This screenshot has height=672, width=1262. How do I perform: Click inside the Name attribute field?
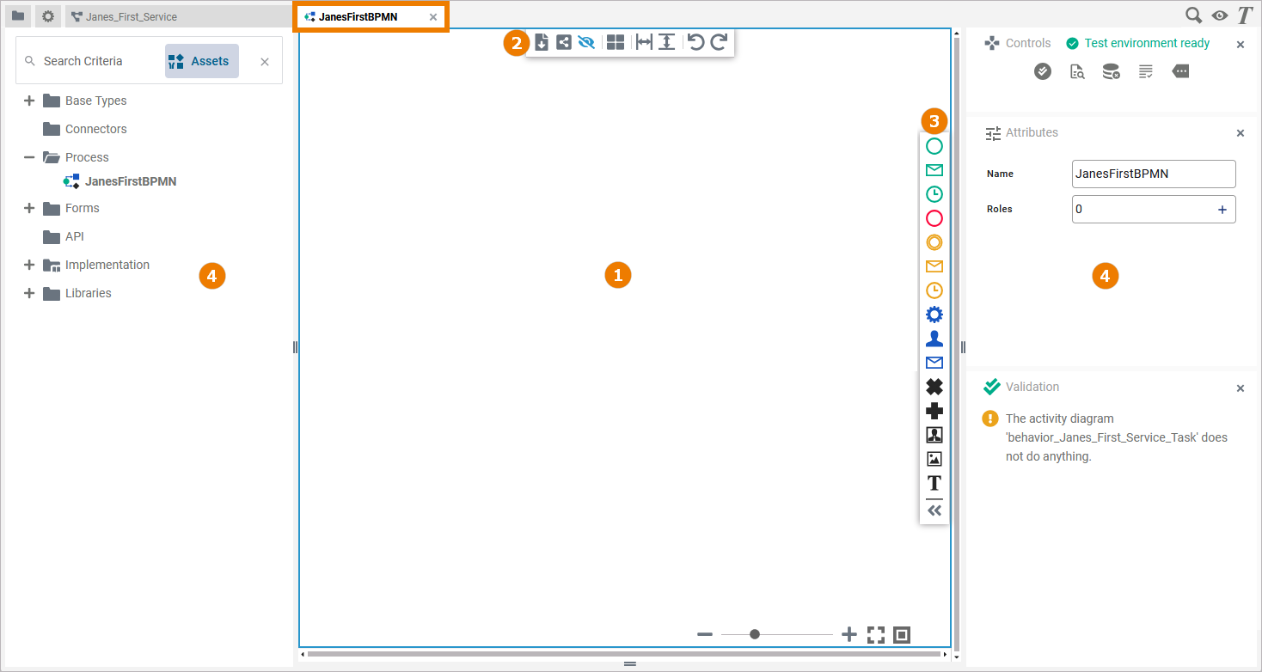click(x=1154, y=174)
